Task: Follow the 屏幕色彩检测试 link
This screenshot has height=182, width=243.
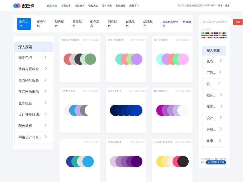Action: (x=170, y=24)
